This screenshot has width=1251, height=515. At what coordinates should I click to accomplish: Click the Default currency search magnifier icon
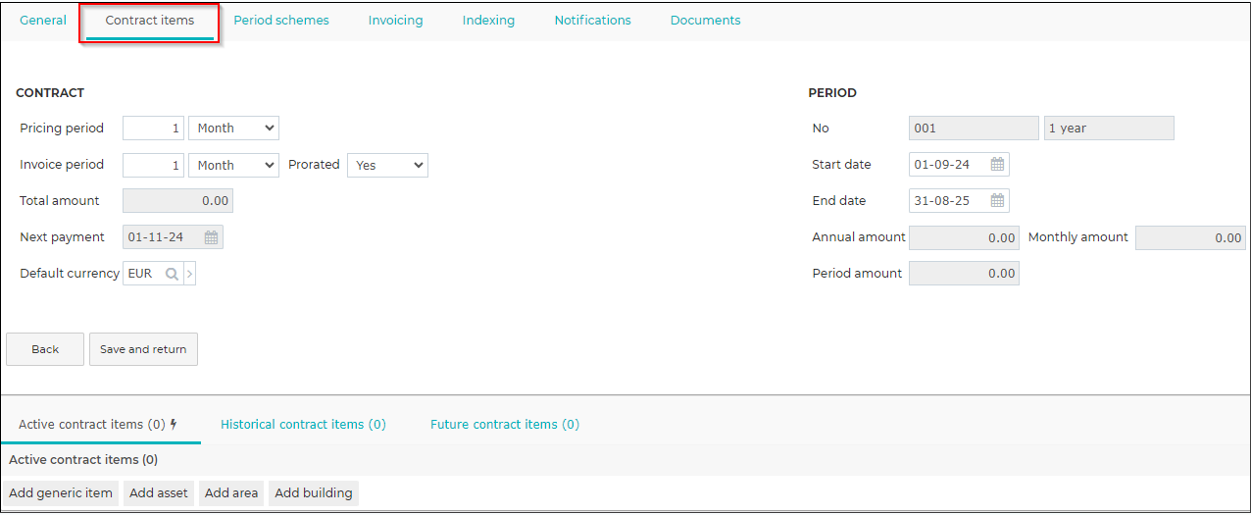point(173,274)
